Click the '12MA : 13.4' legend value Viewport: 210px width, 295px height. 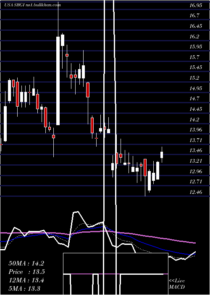tap(26, 280)
